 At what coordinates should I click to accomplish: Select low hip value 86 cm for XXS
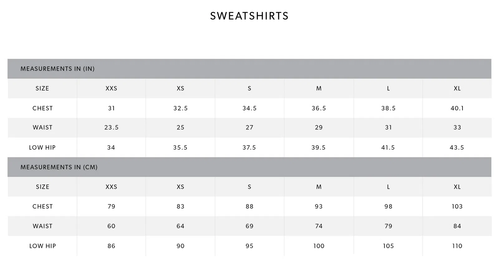pos(111,246)
